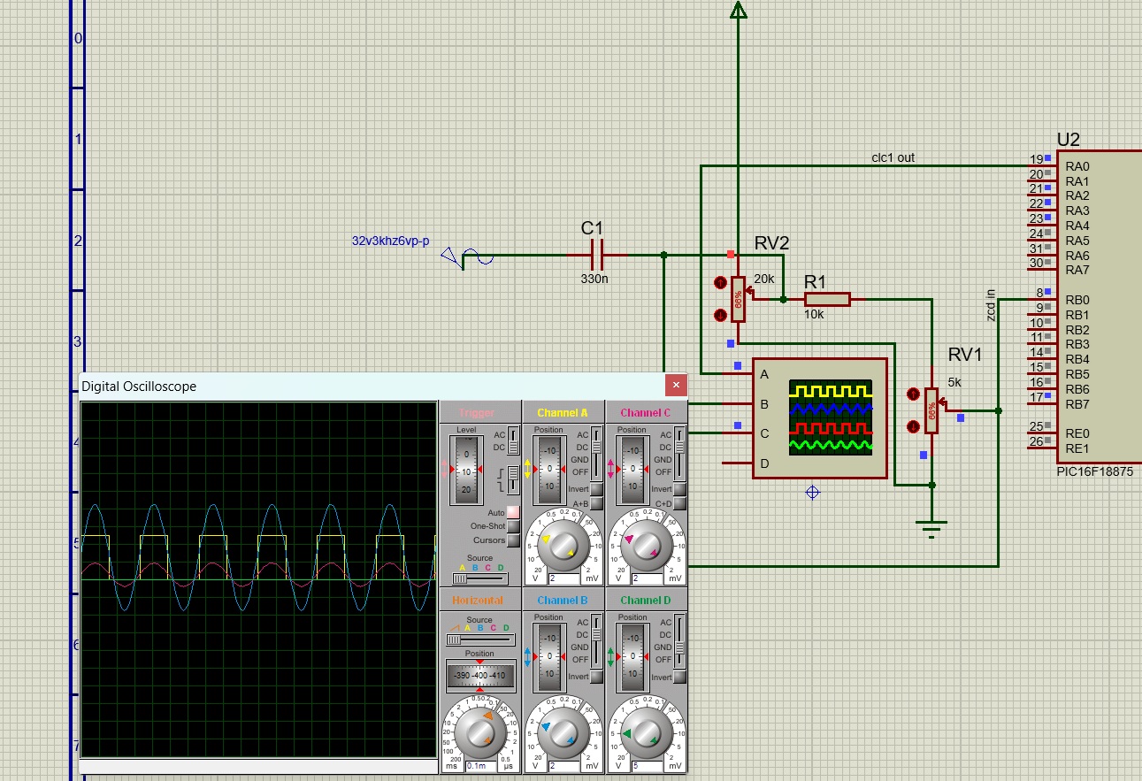Enable One-Shot trigger mode
This screenshot has width=1142, height=781.
[513, 526]
